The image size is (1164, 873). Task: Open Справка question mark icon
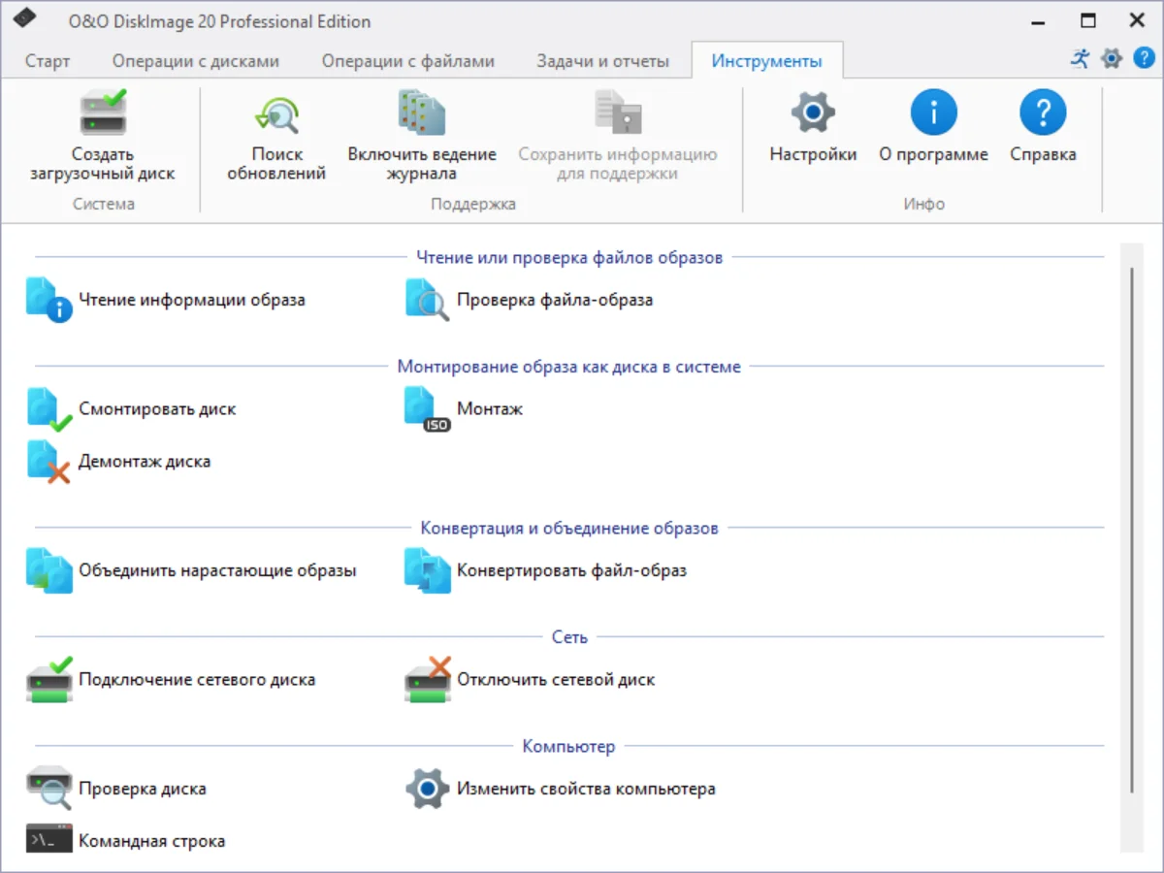pos(1043,113)
